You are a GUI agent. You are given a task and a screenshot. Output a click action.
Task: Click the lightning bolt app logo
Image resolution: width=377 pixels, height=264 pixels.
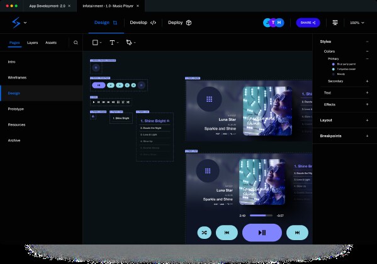(16, 23)
